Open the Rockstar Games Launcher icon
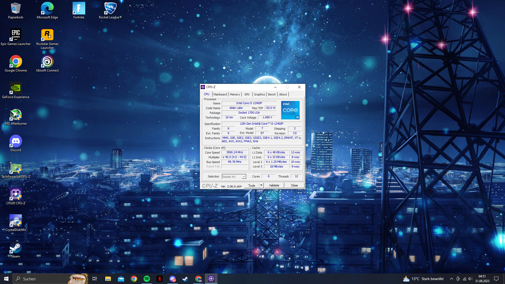505x284 pixels. coord(47,35)
